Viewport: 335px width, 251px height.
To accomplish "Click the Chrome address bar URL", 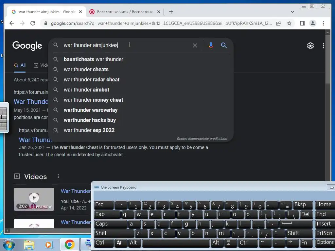I will click(161, 23).
